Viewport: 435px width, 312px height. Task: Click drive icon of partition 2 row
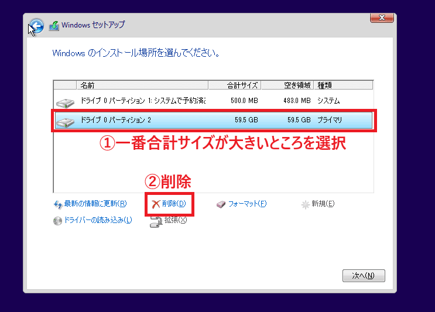click(x=65, y=122)
